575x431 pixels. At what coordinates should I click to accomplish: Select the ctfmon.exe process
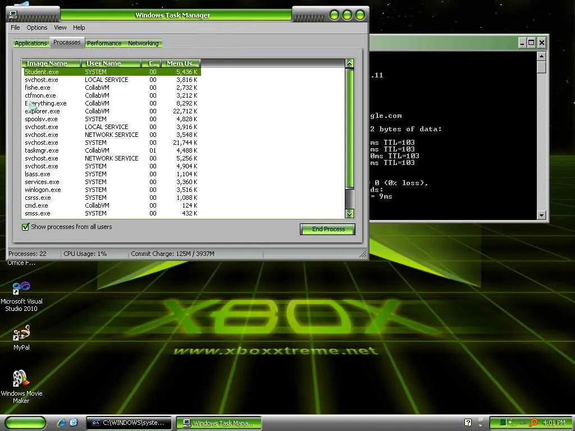112,95
